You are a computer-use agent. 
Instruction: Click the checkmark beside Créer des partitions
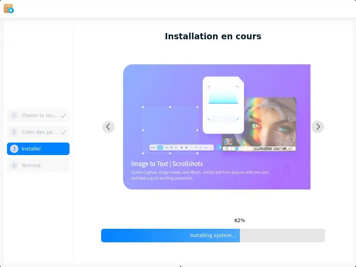click(64, 132)
